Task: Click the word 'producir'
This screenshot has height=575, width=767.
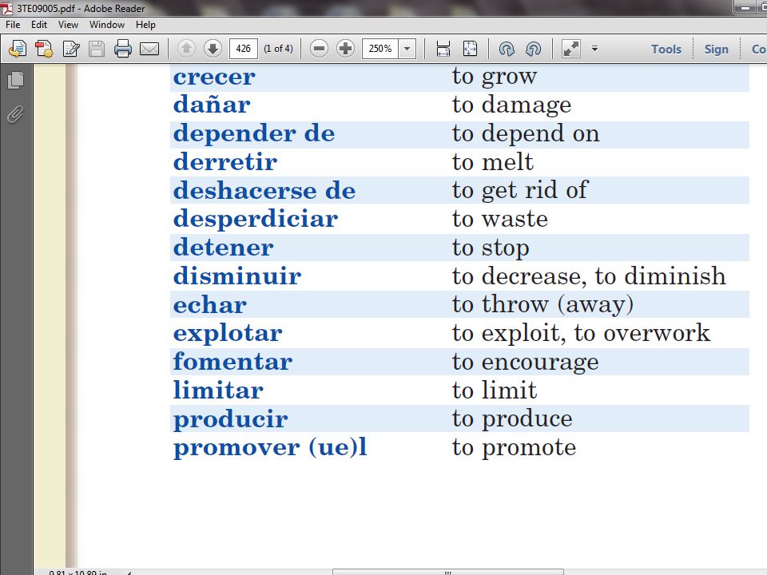Action: (x=231, y=420)
